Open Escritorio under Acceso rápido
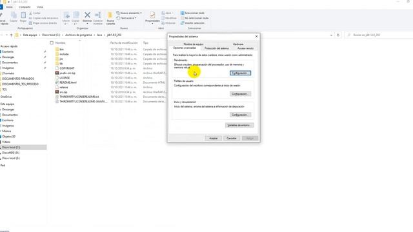 pyautogui.click(x=8, y=52)
